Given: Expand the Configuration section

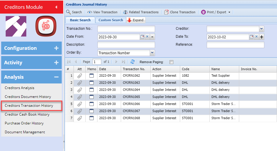Looking at the screenshot, I should tap(56, 48).
